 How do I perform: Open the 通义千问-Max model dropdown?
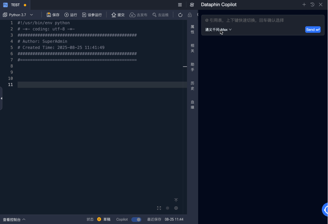click(x=218, y=30)
